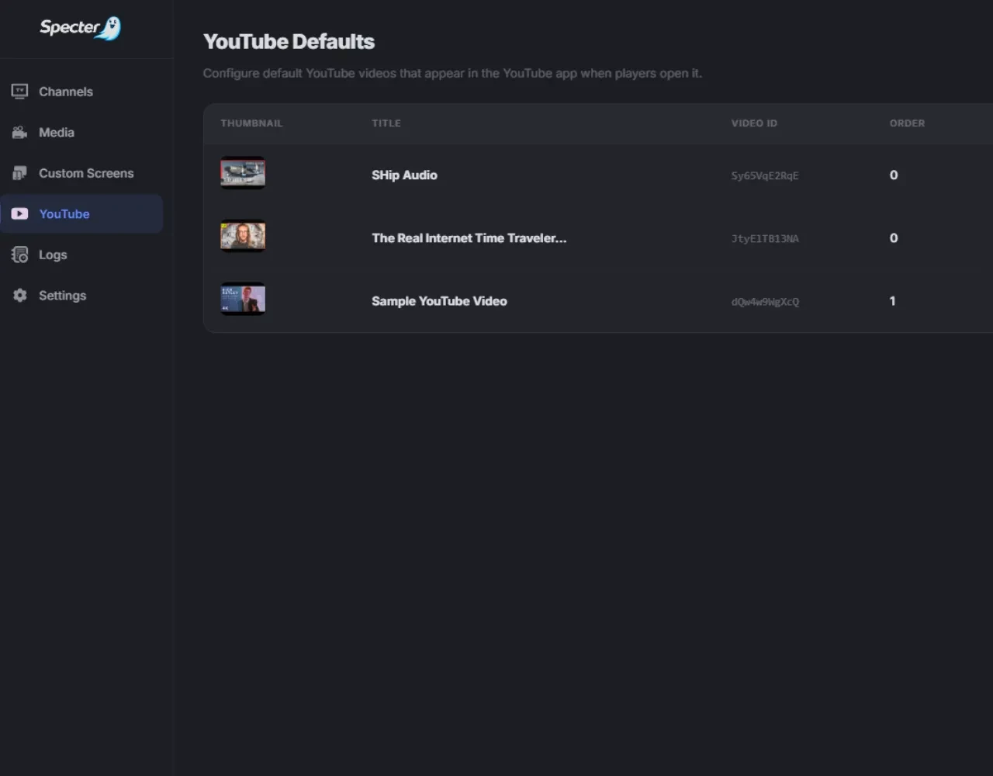Click the SHip Audio thumbnail
Image resolution: width=993 pixels, height=776 pixels.
(243, 173)
